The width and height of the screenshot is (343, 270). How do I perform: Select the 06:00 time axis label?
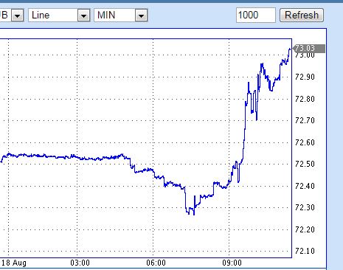[156, 263]
